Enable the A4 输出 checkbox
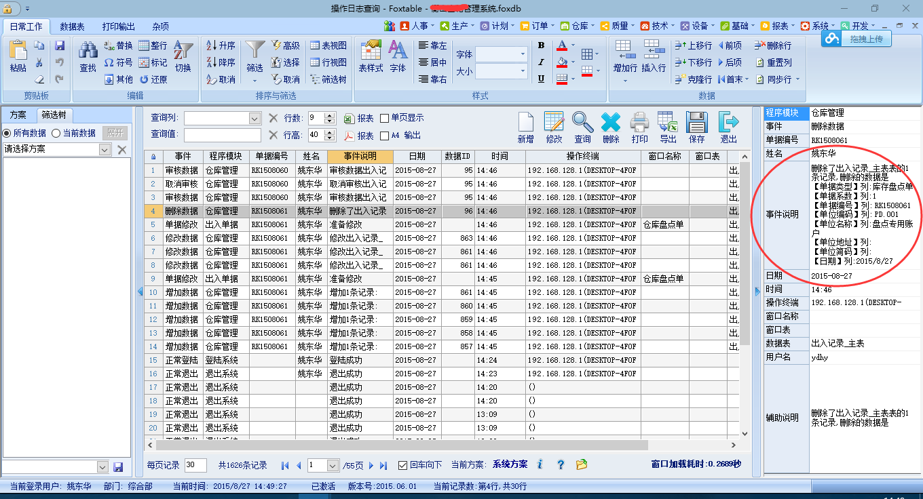Screen dimensions: 923x499 point(385,136)
